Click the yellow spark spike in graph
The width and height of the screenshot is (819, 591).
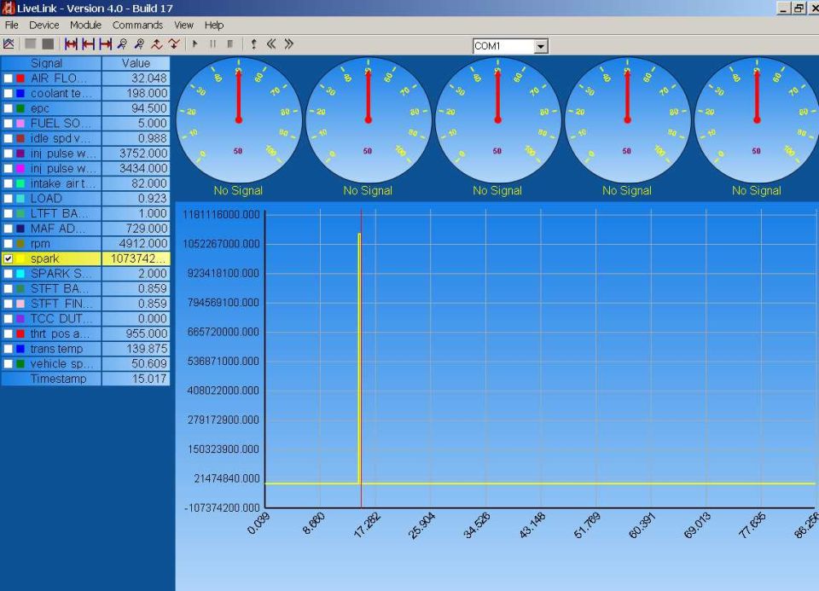359,360
